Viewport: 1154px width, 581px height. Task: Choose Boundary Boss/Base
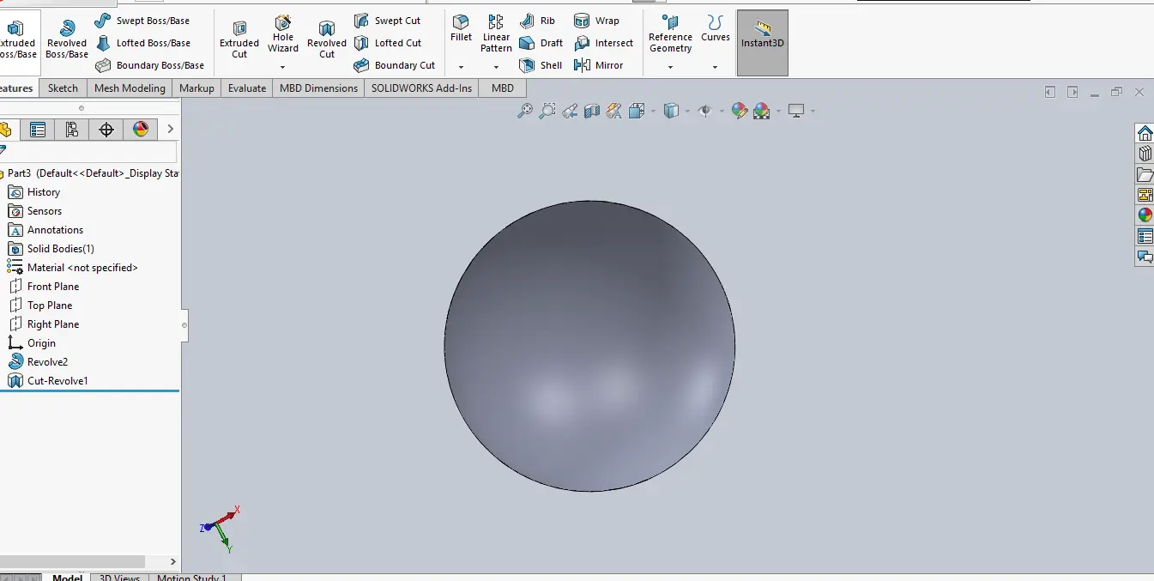(149, 65)
